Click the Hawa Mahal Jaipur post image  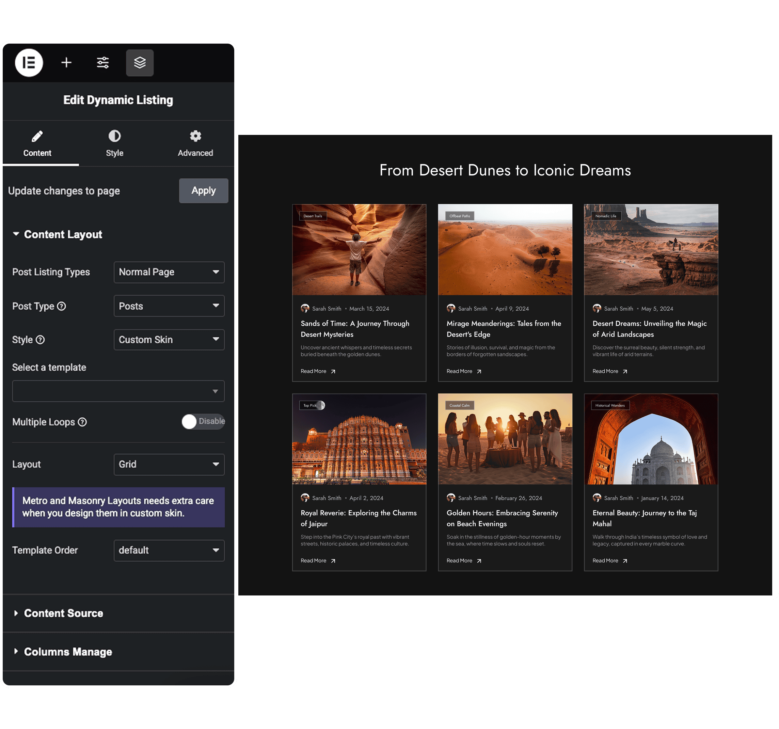pyautogui.click(x=359, y=439)
